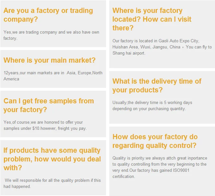Select the quality problem question heading
Image resolution: width=215 pixels, height=196 pixels.
pos(52,159)
